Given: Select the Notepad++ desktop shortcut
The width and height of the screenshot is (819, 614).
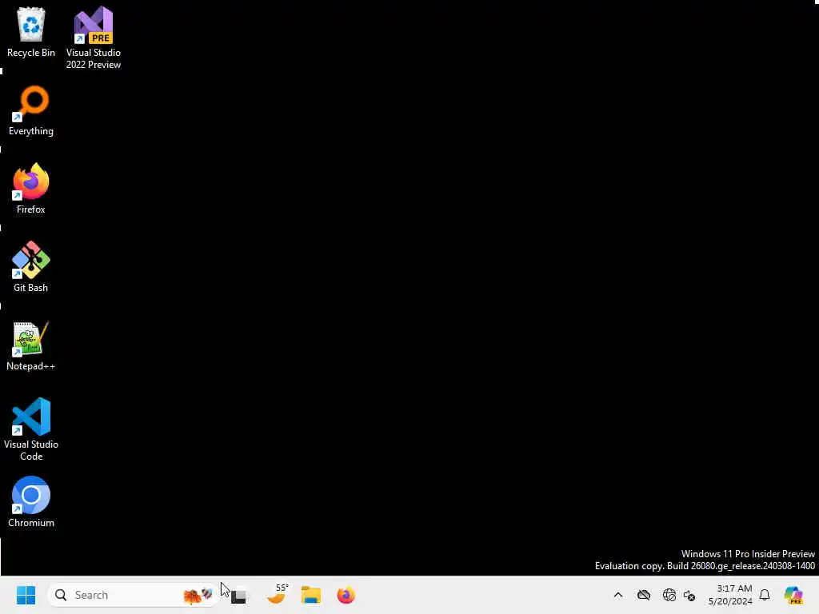Looking at the screenshot, I should click(x=31, y=345).
